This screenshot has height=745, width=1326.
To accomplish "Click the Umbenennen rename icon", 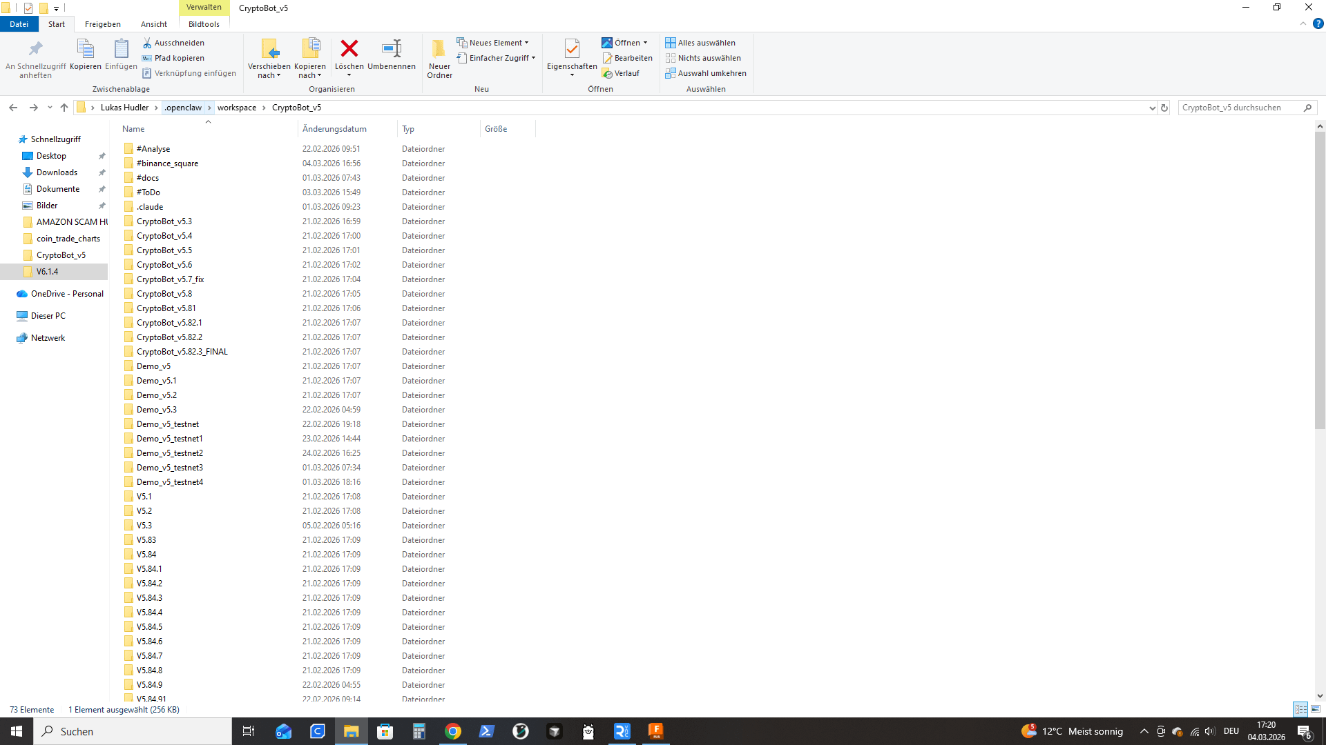I will [x=392, y=49].
